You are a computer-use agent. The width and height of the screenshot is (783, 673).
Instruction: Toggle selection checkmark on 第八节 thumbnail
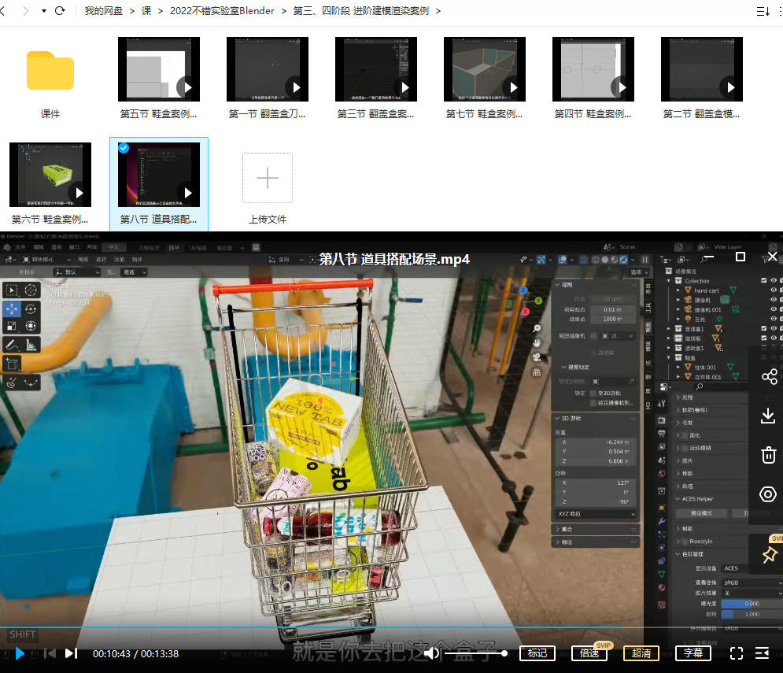(x=124, y=148)
